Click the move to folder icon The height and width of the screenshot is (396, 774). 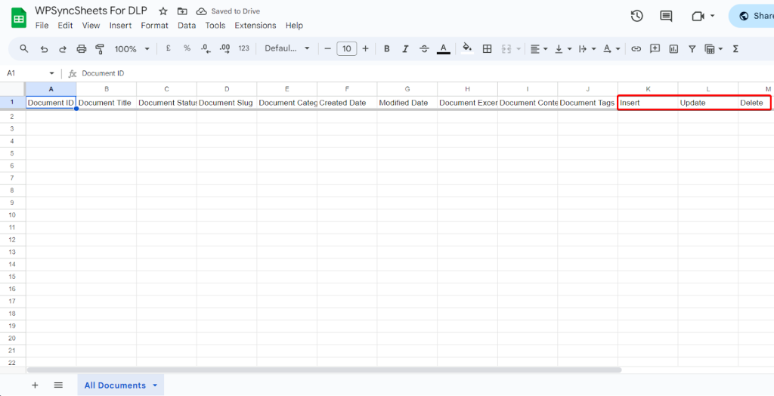point(182,11)
